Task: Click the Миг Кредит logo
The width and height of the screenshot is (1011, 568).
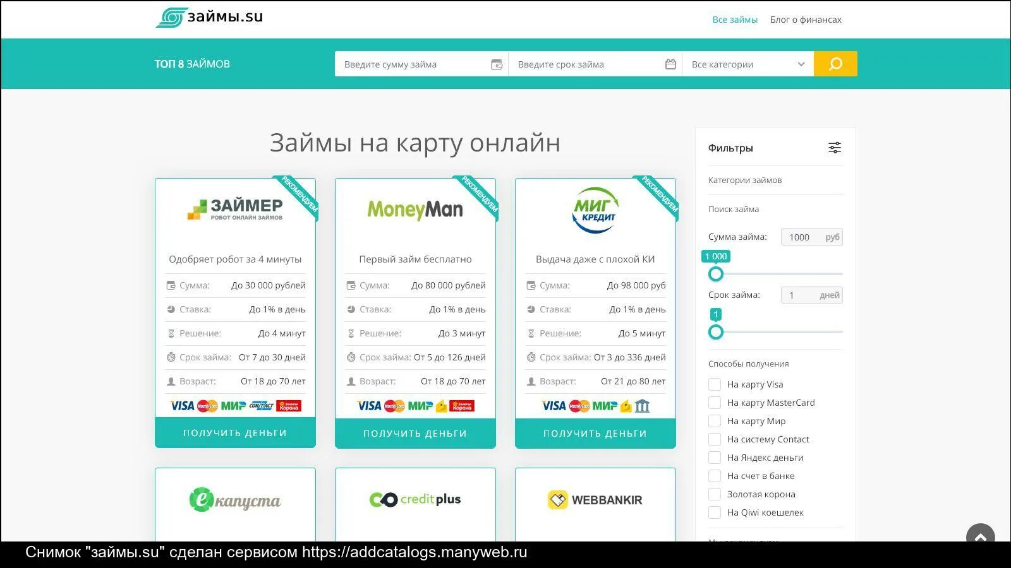Action: [x=595, y=210]
